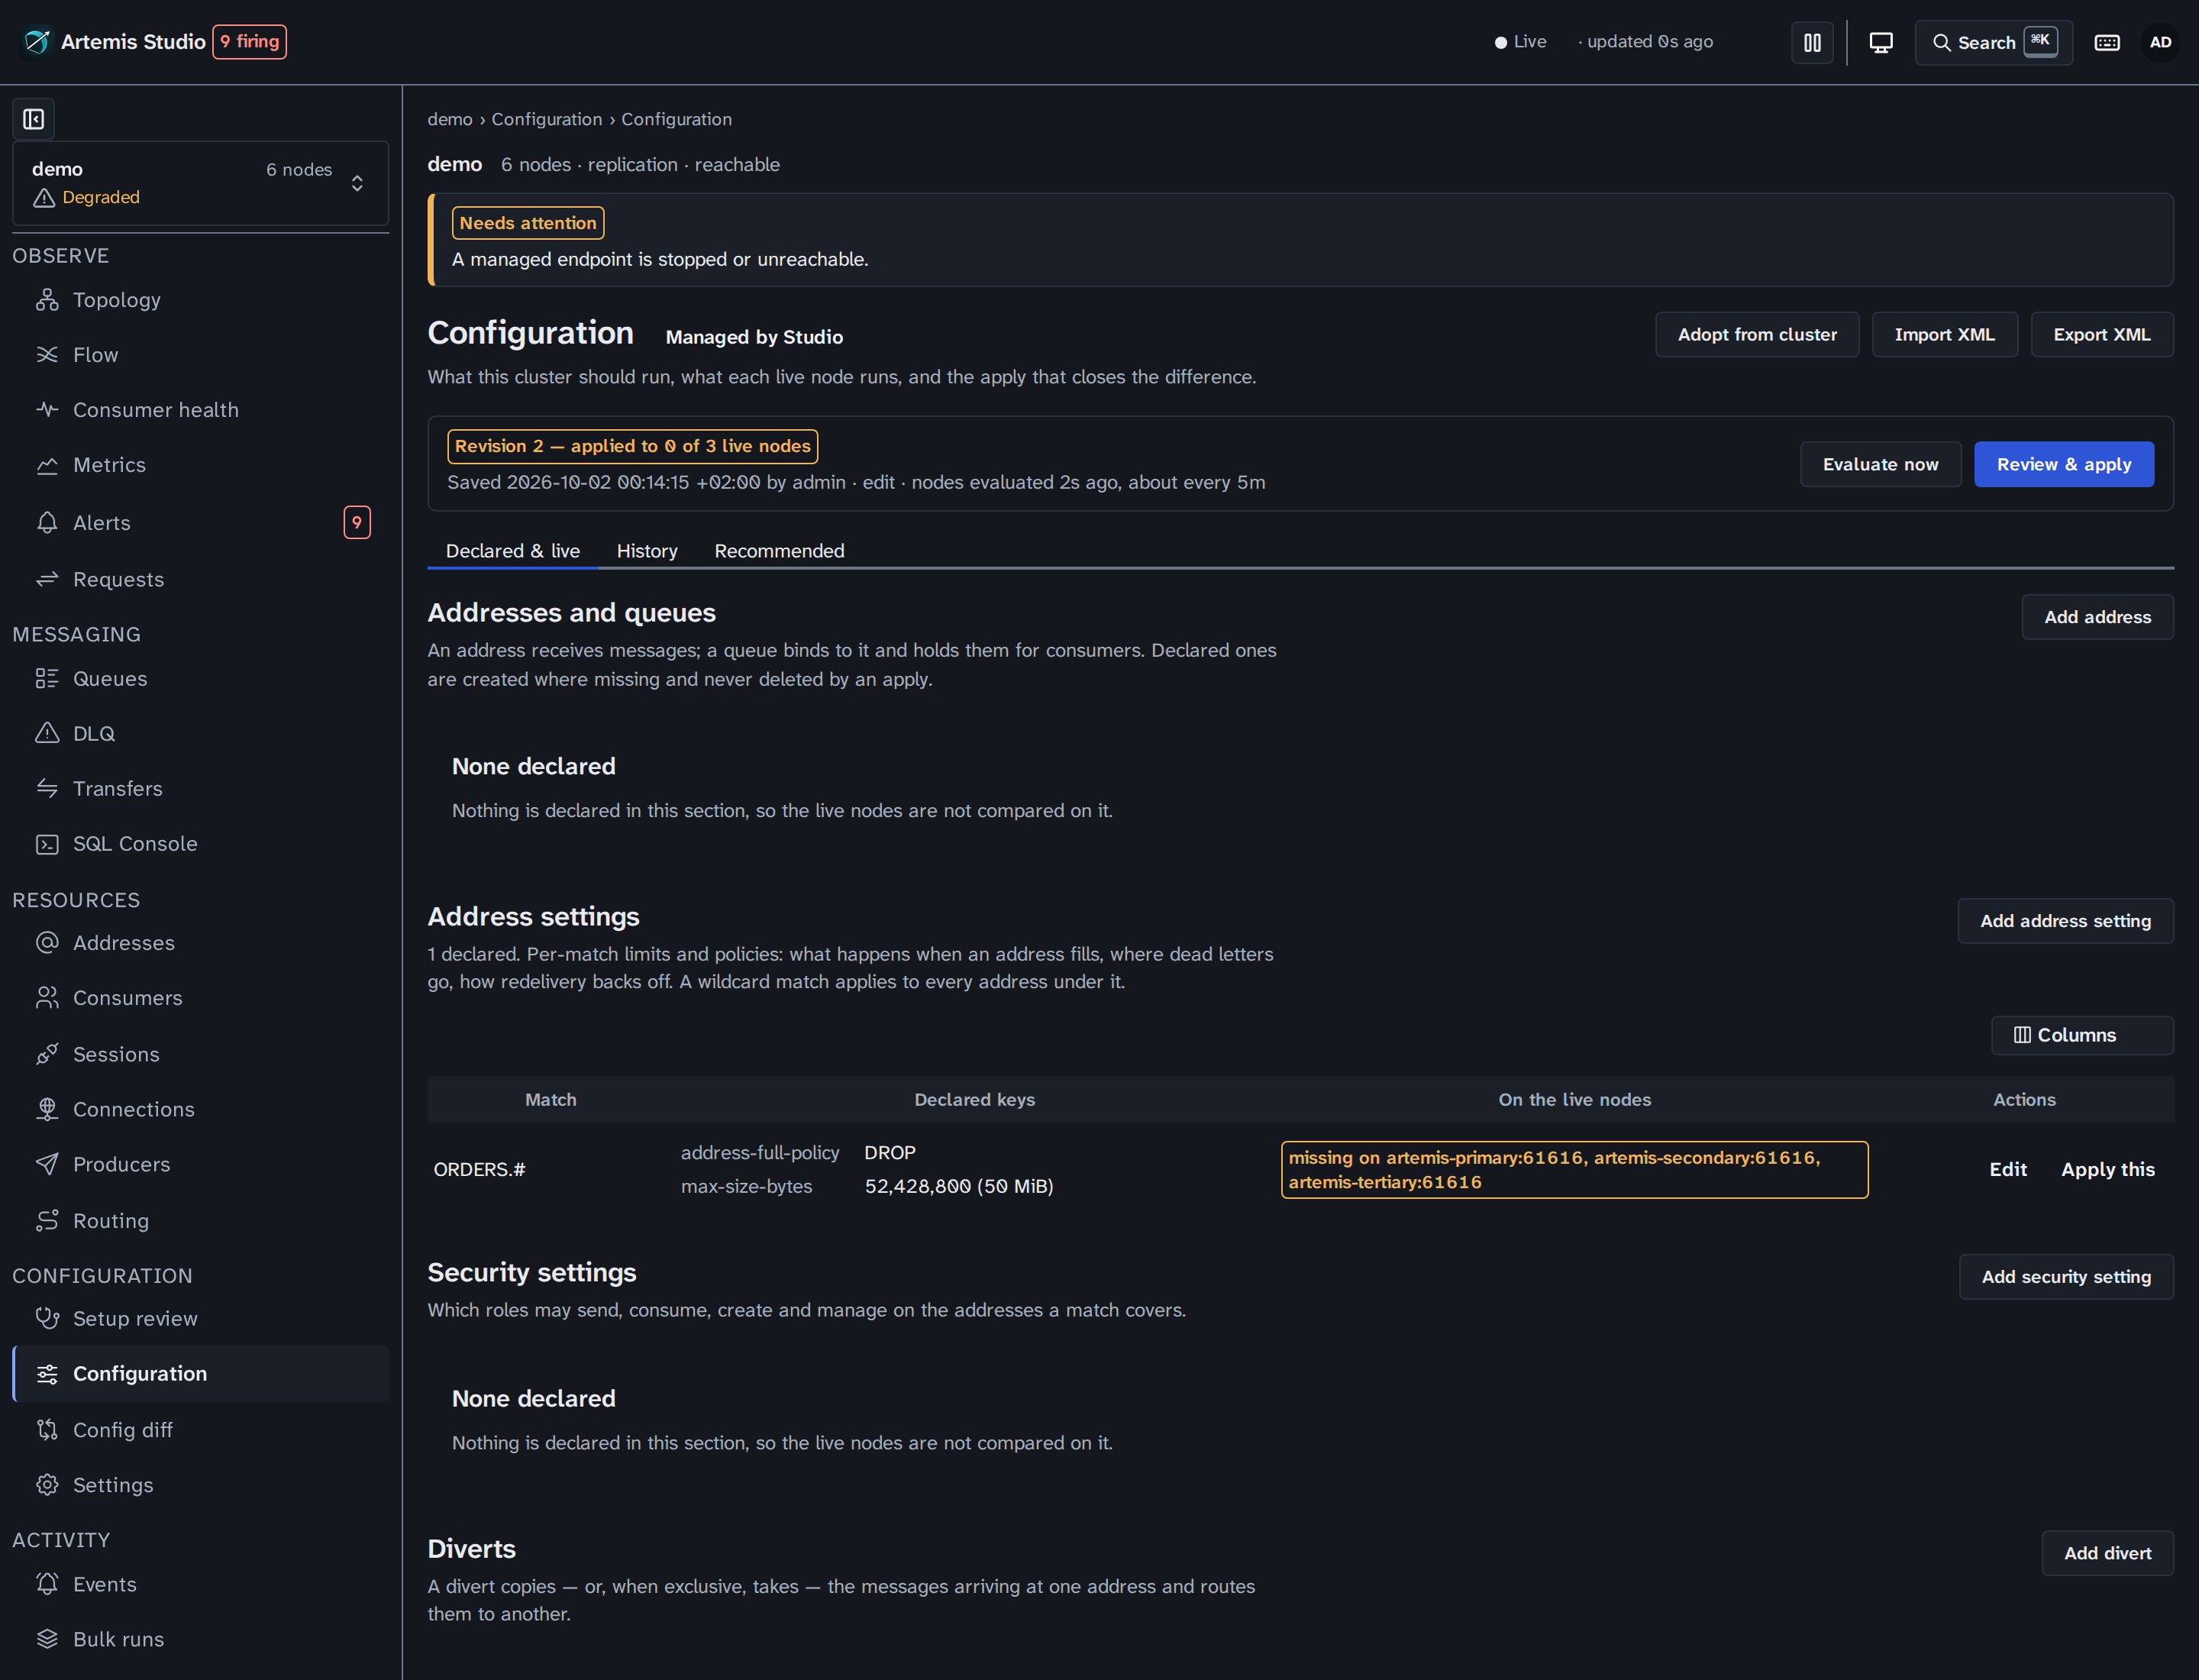The width and height of the screenshot is (2199, 1680).
Task: Click Review & apply button
Action: tap(2063, 464)
